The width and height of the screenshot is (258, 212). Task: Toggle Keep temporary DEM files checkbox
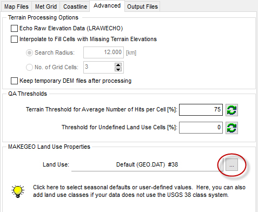coord(14,81)
